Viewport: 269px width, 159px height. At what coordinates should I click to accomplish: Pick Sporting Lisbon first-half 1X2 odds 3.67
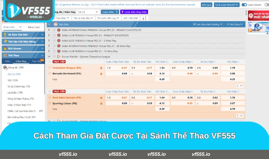tap(233, 103)
